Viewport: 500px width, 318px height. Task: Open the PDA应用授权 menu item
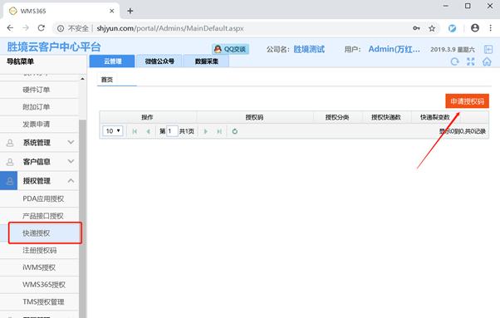click(x=39, y=198)
